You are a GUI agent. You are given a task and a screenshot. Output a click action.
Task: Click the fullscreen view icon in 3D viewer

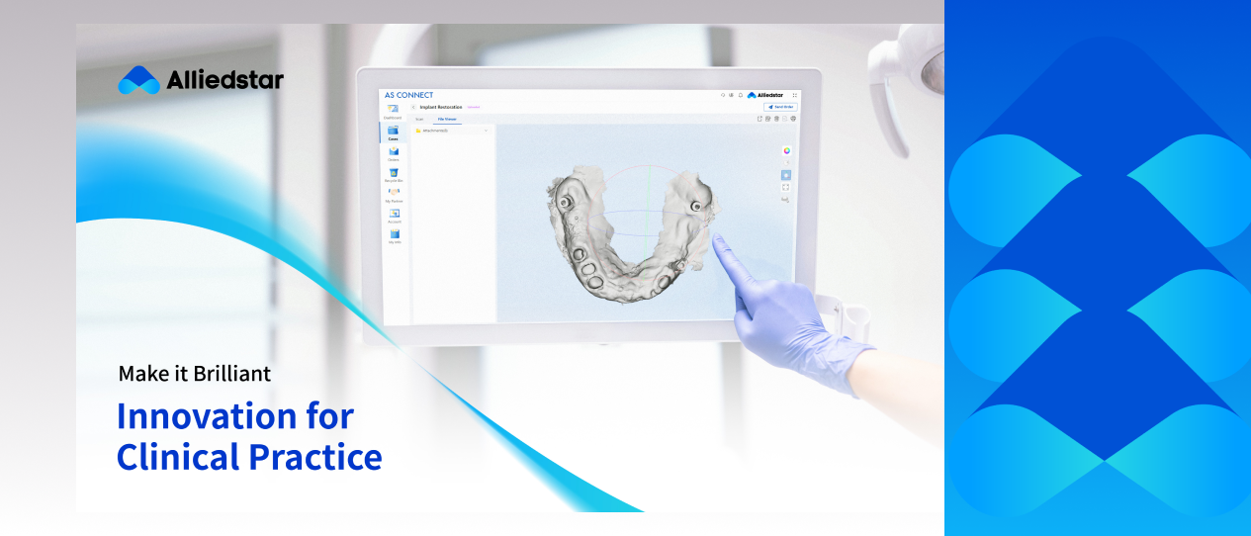coord(785,187)
